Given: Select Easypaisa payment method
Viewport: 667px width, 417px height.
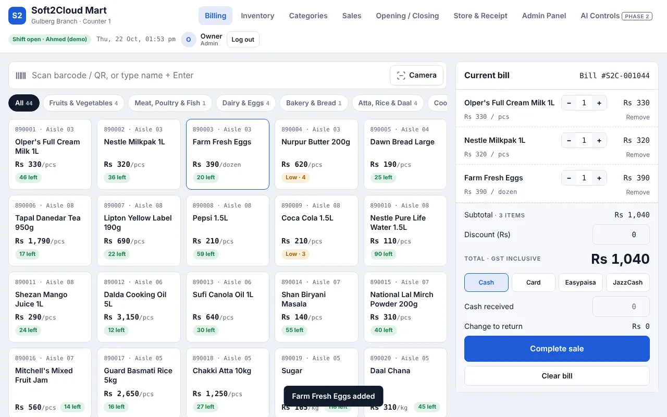Looking at the screenshot, I should pos(580,283).
